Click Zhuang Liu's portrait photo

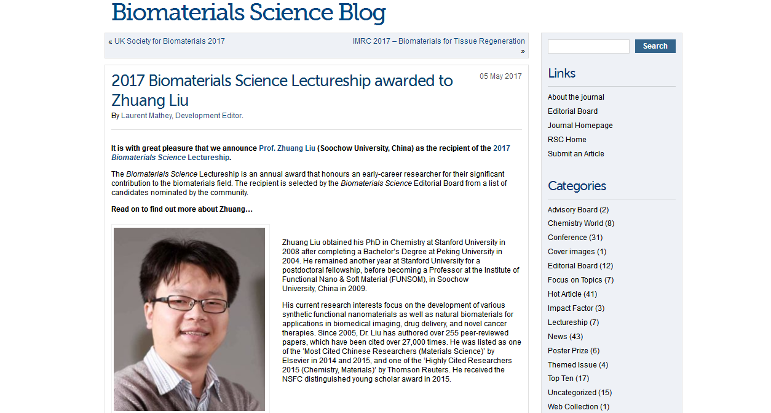click(x=189, y=319)
